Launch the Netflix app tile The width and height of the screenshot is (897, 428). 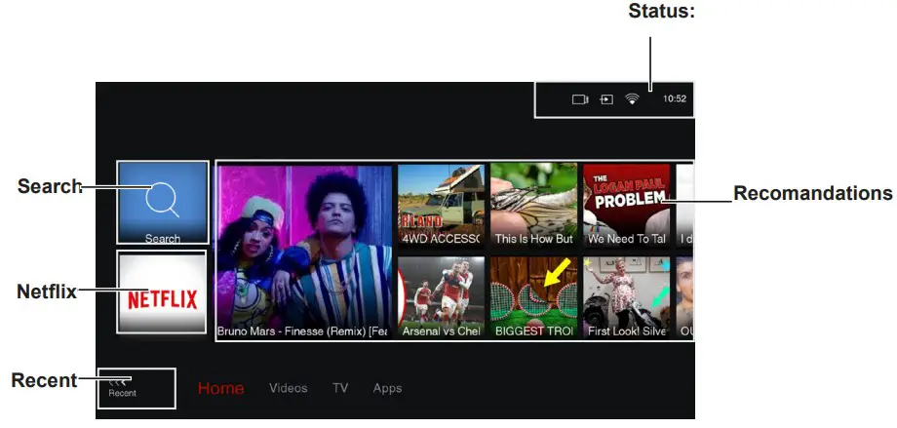[162, 292]
